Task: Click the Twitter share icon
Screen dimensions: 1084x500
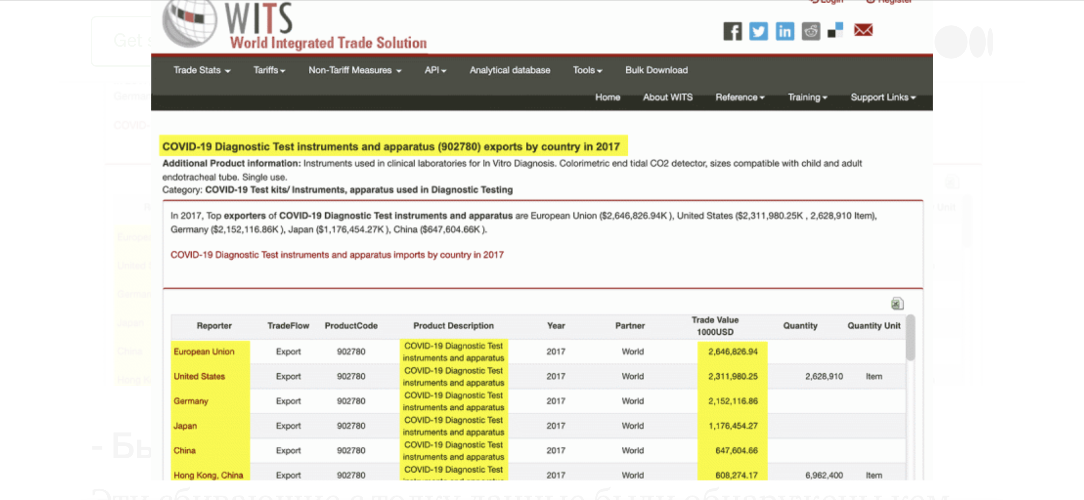Action: click(x=758, y=31)
